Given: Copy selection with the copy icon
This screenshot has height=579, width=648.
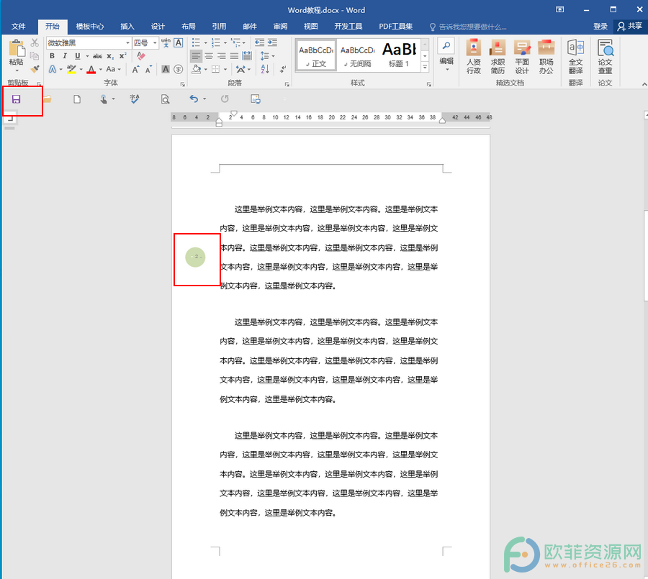Looking at the screenshot, I should (35, 56).
